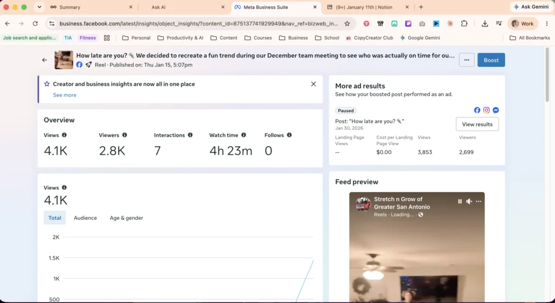Show info tooltip for Viewers
This screenshot has width=555, height=303.
[x=125, y=135]
